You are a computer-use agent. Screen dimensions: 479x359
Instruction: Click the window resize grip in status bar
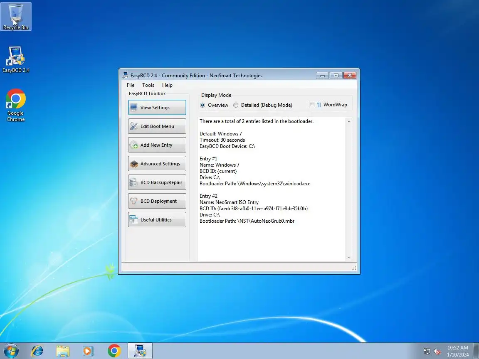tap(354, 268)
